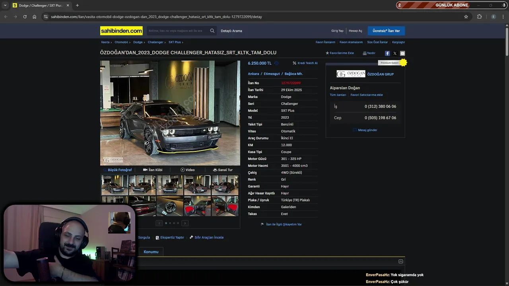Screen dimensions: 509x286
Task: Click Etimesgut district link
Action: point(272,74)
